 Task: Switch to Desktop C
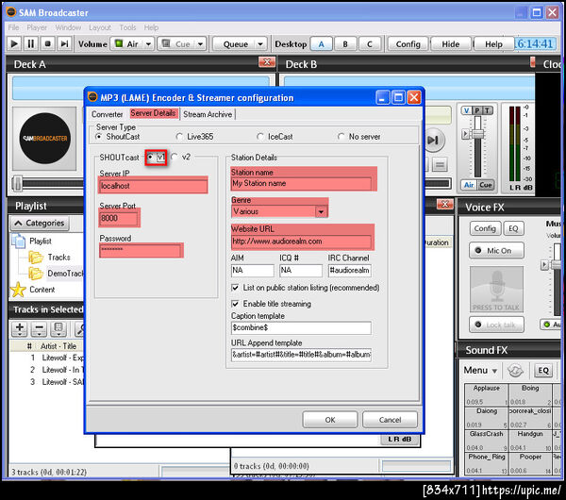[370, 44]
